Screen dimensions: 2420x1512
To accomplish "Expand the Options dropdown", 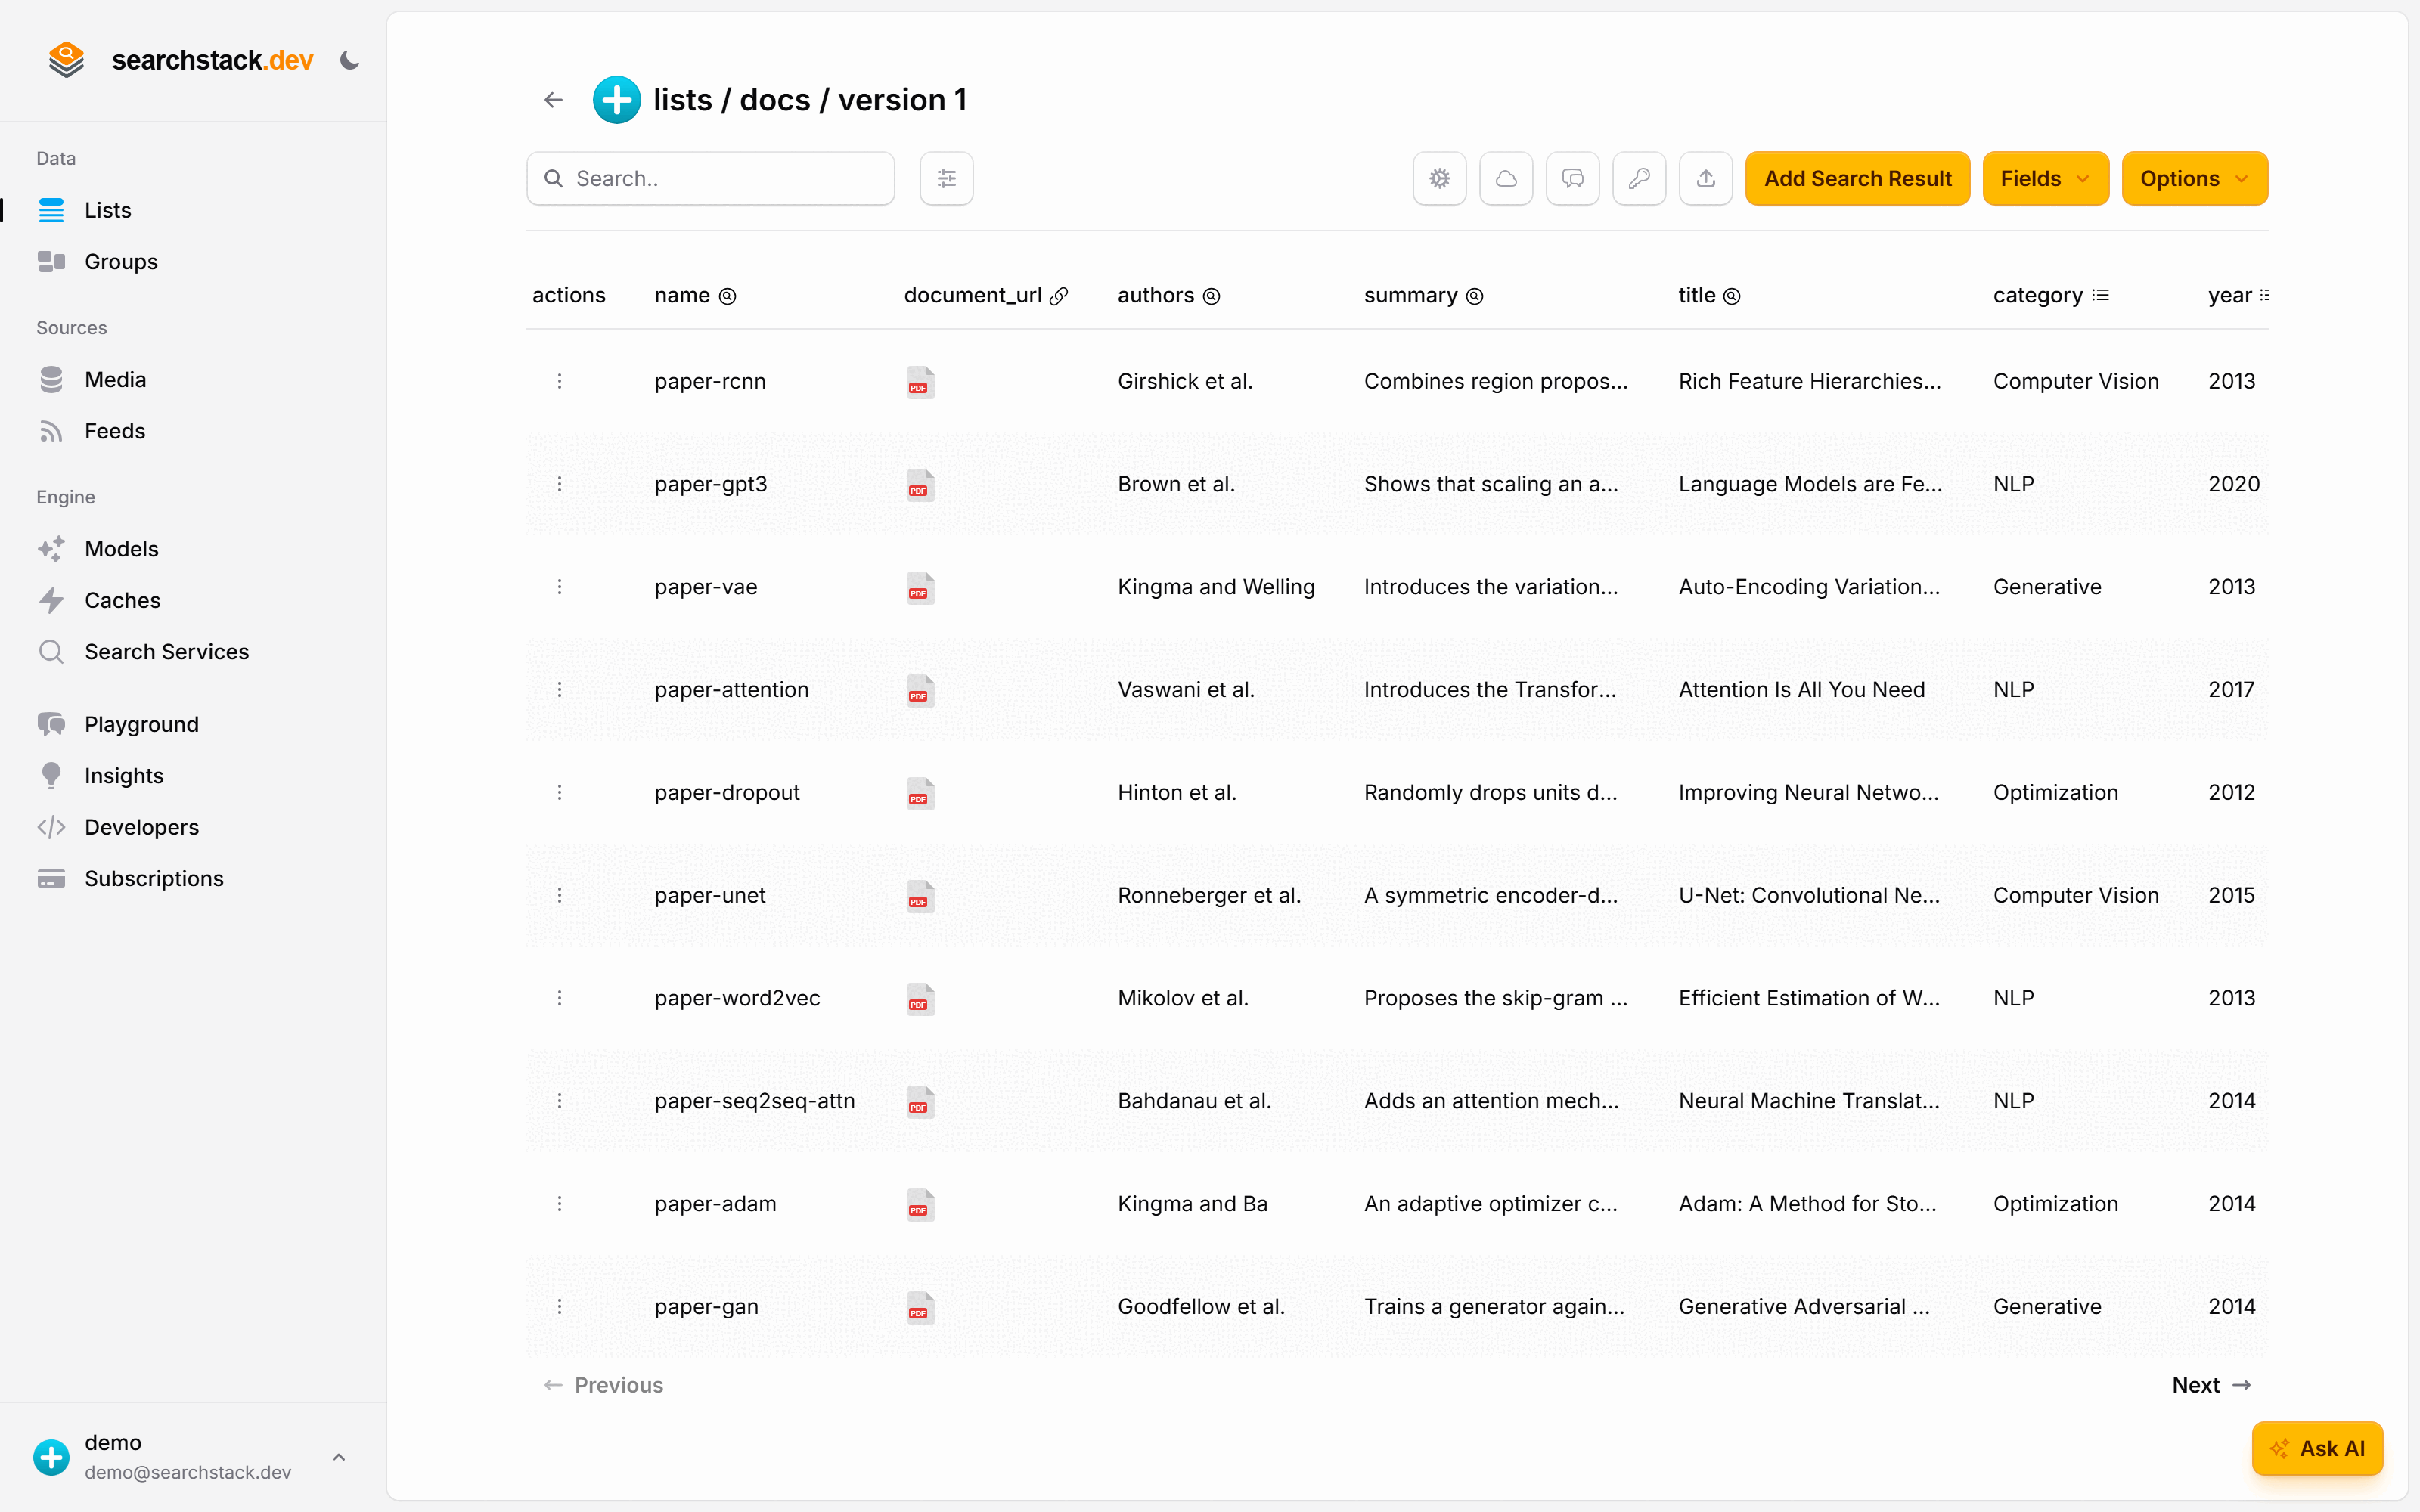I will click(x=2194, y=179).
